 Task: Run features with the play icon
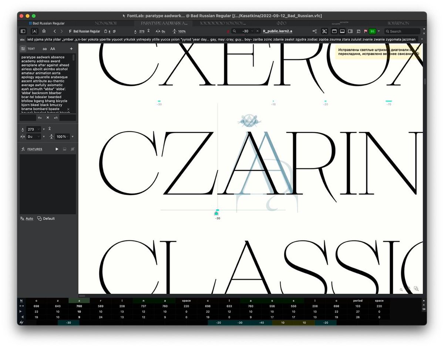(x=57, y=149)
